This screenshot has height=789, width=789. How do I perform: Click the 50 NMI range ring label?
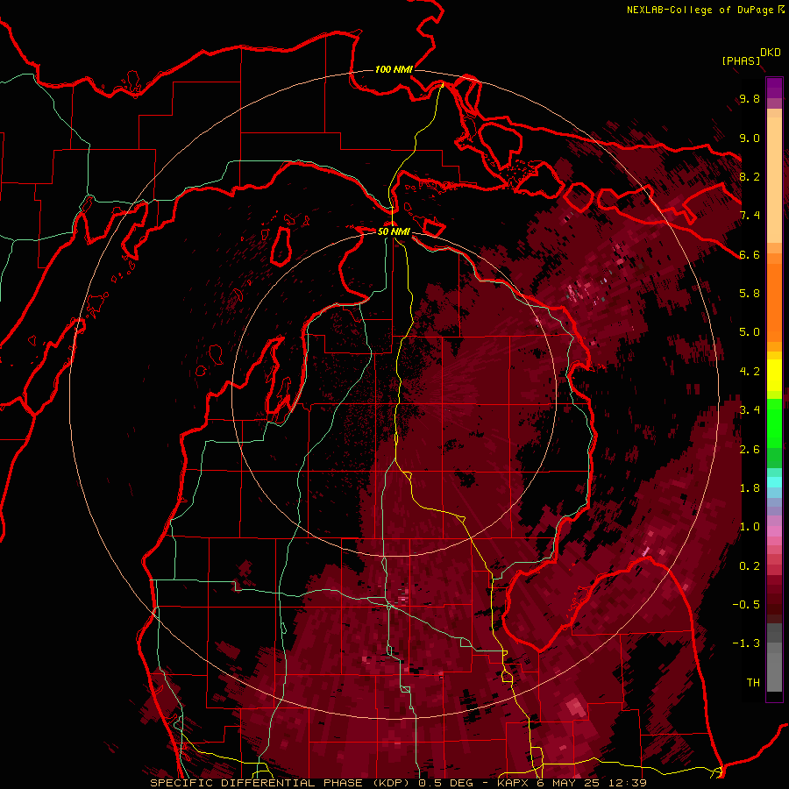[x=394, y=231]
